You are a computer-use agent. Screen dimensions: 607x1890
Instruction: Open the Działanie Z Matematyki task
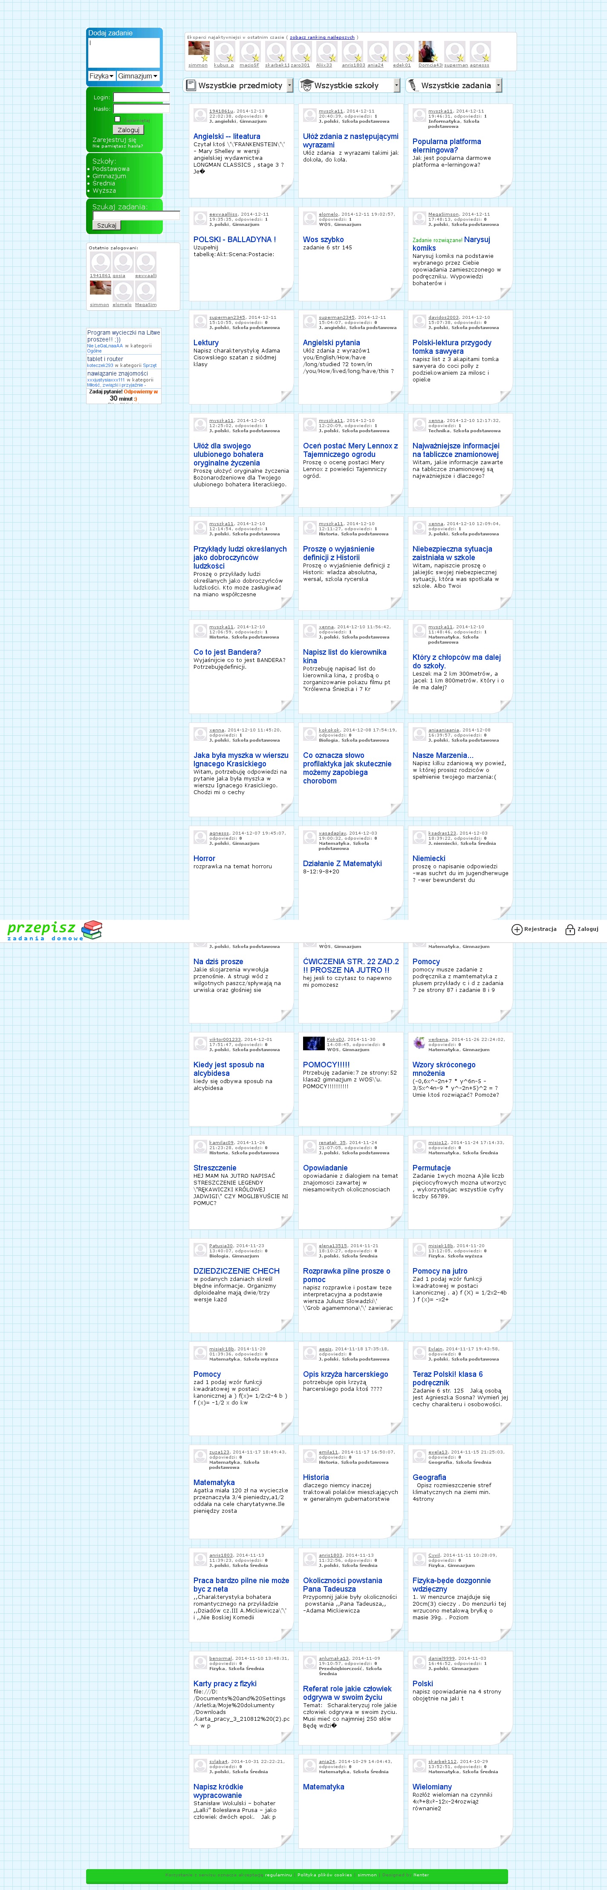tap(342, 864)
